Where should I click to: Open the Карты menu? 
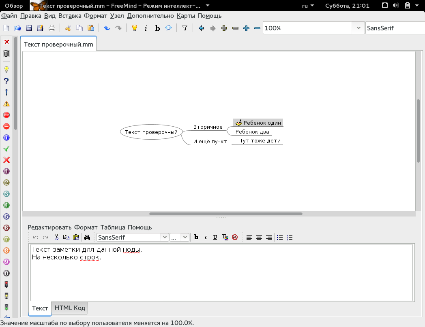[186, 16]
